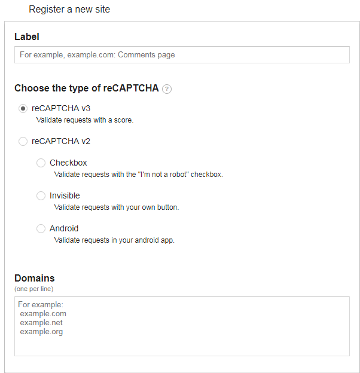Click "Validate requests with a score." description
Viewport: 360px width, 373px height.
point(85,120)
